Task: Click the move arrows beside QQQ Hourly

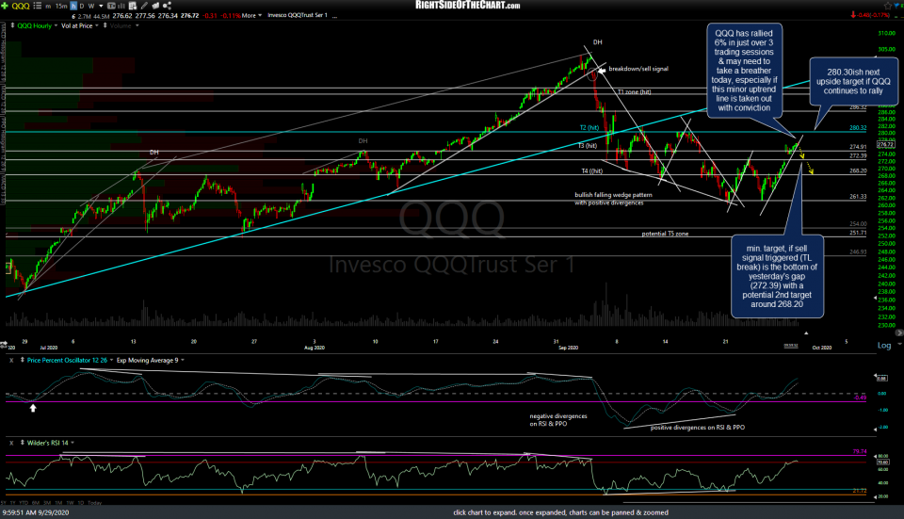Action: tap(12, 26)
